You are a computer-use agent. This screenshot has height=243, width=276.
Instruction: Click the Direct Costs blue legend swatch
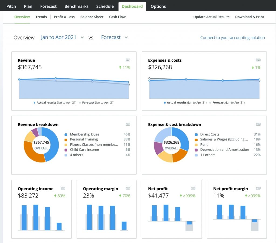196,135
